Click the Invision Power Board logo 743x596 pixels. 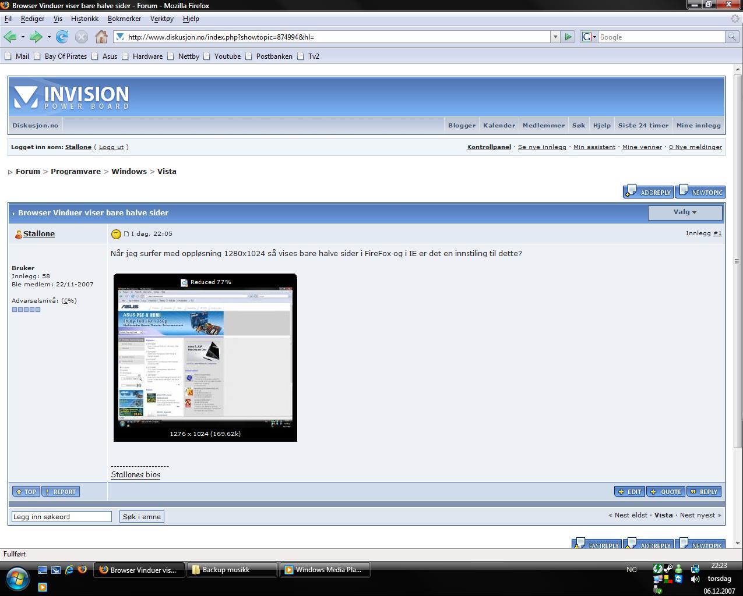71,97
